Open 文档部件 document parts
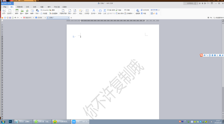The width and height of the screenshot is (224, 124). tap(129, 13)
